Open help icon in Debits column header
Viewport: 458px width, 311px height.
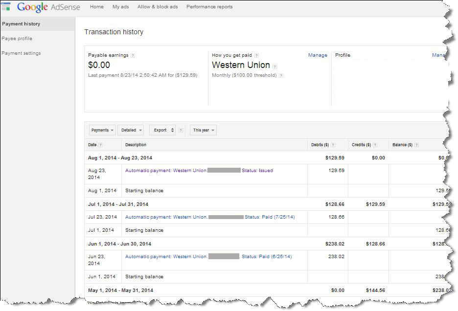(333, 145)
